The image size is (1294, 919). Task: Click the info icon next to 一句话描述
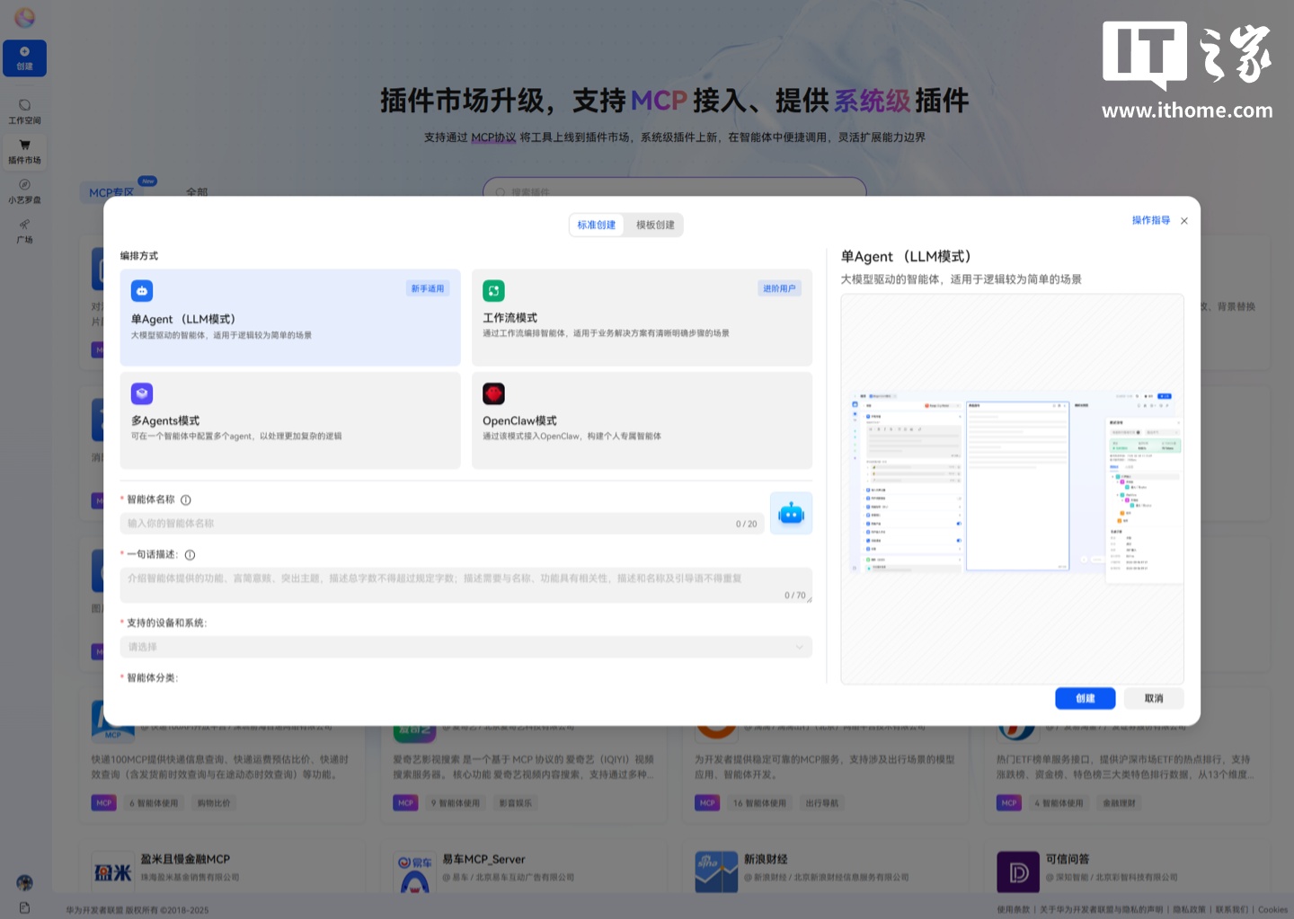tap(190, 554)
